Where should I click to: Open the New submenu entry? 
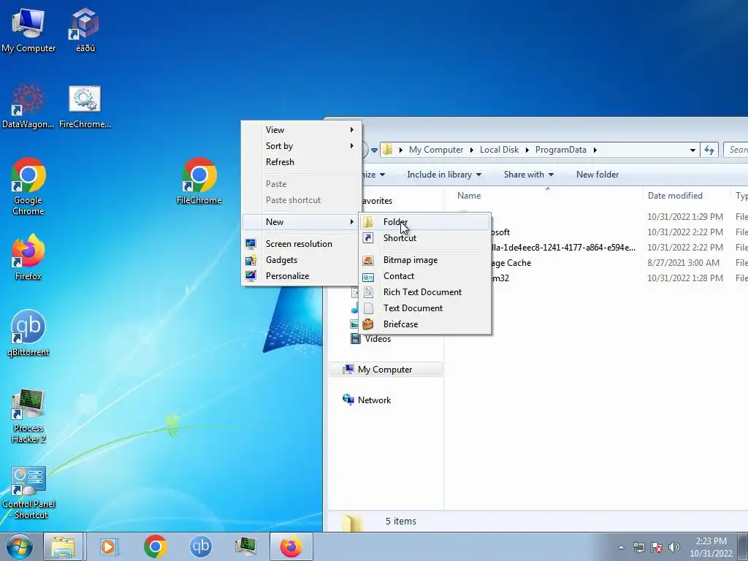coord(301,222)
